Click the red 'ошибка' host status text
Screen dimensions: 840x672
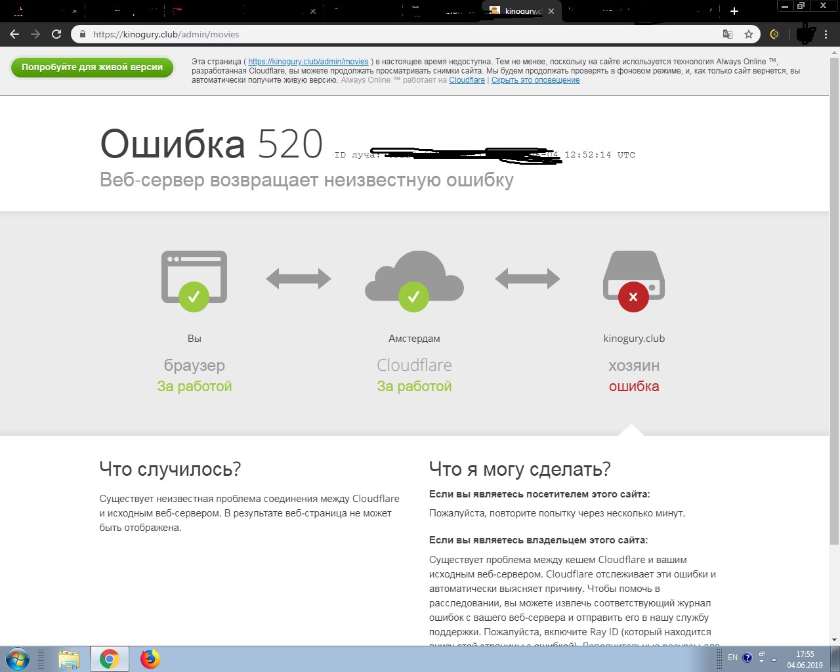[x=634, y=386]
